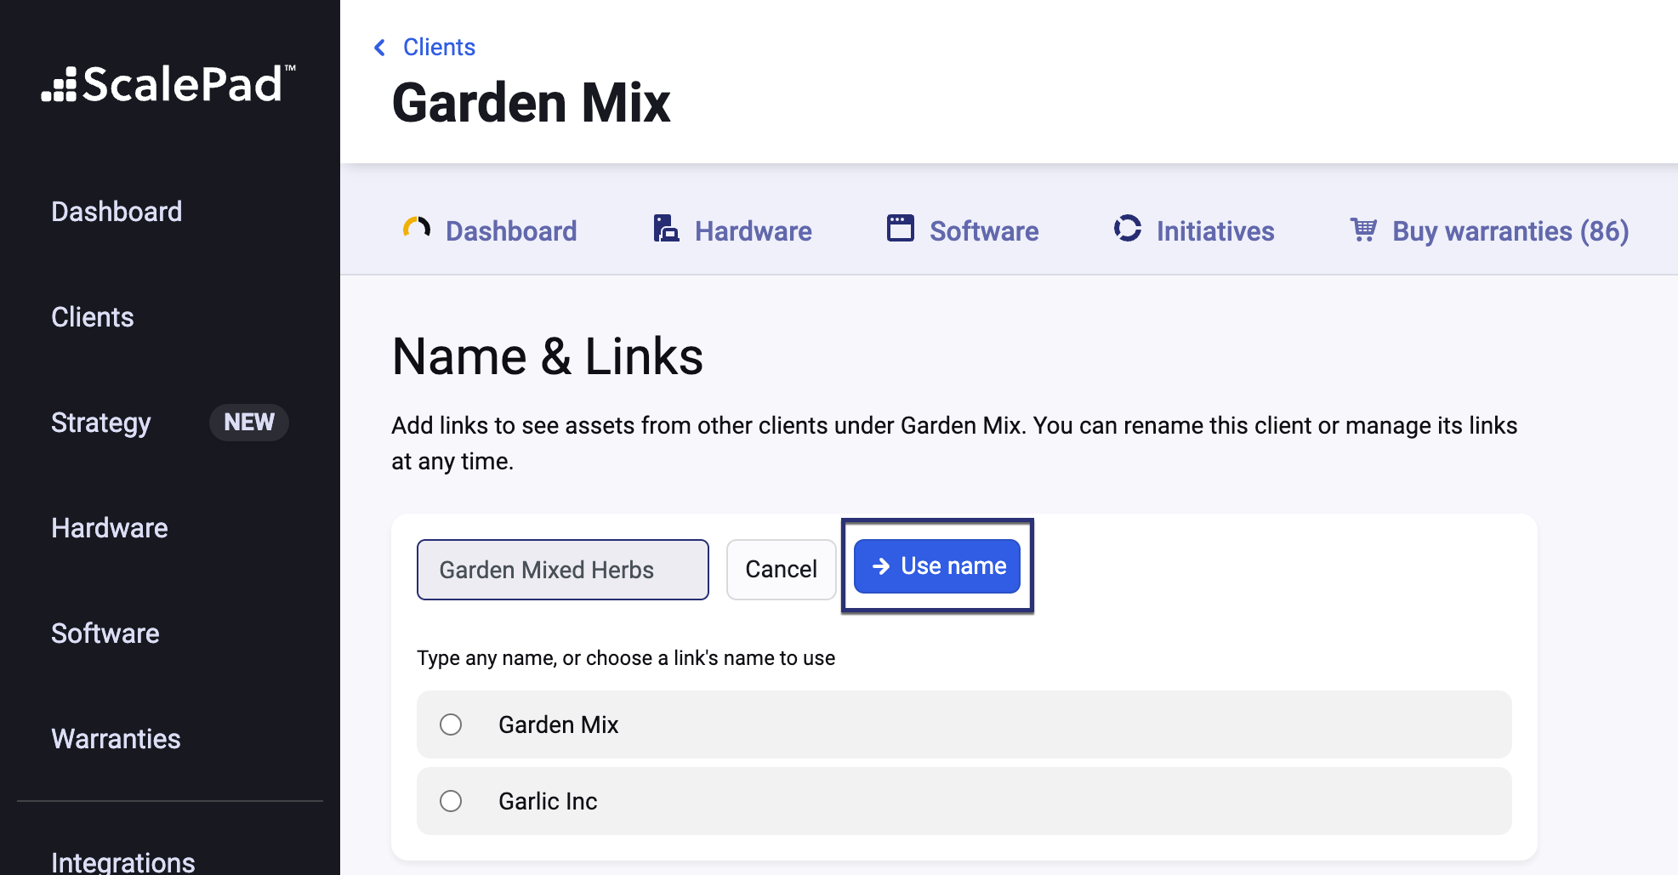Switch to the Hardware tab
This screenshot has width=1678, height=875.
point(732,230)
